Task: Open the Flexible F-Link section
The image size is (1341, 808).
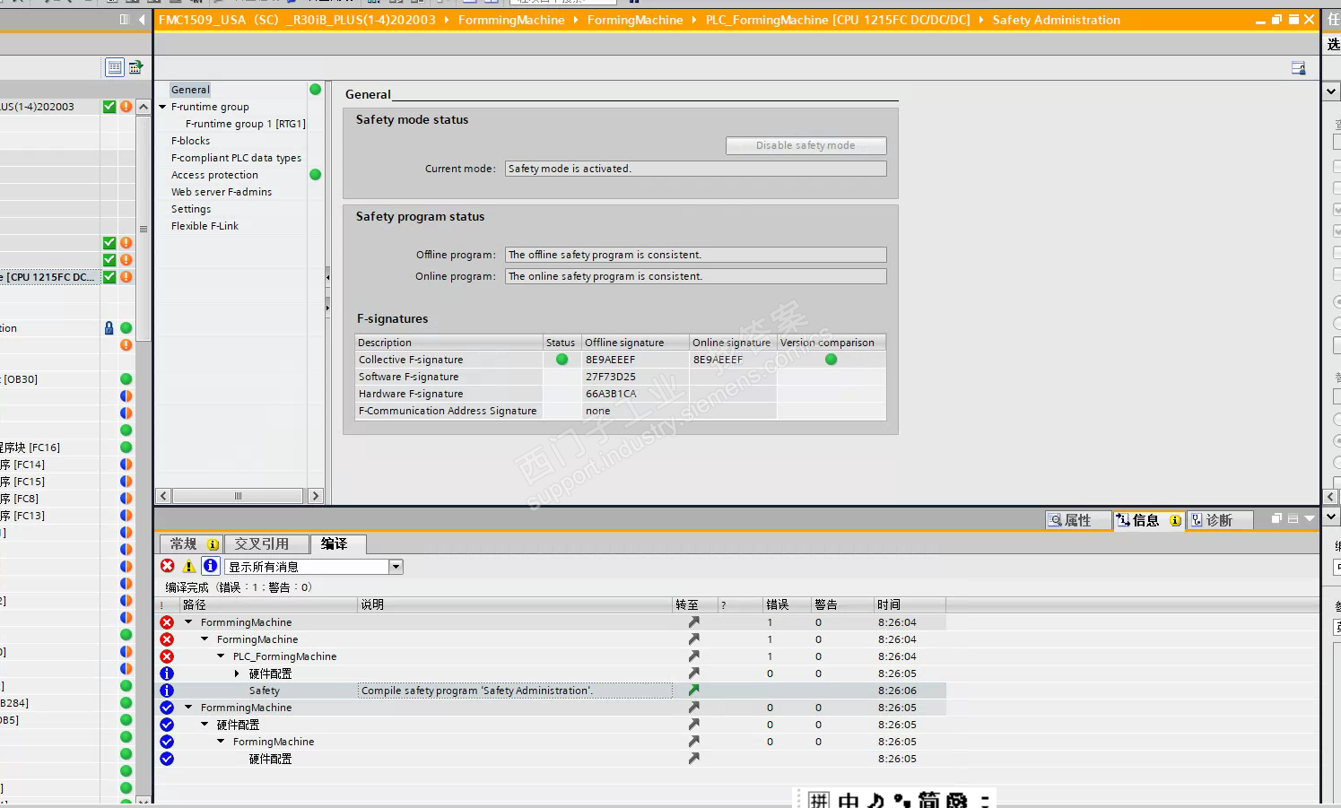Action: 205,226
